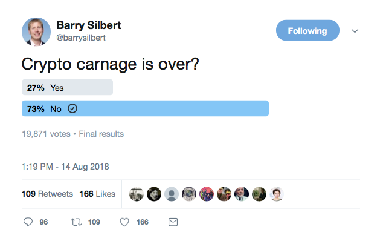
Task: Open Barry Silbert's profile photo
Action: tap(36, 31)
